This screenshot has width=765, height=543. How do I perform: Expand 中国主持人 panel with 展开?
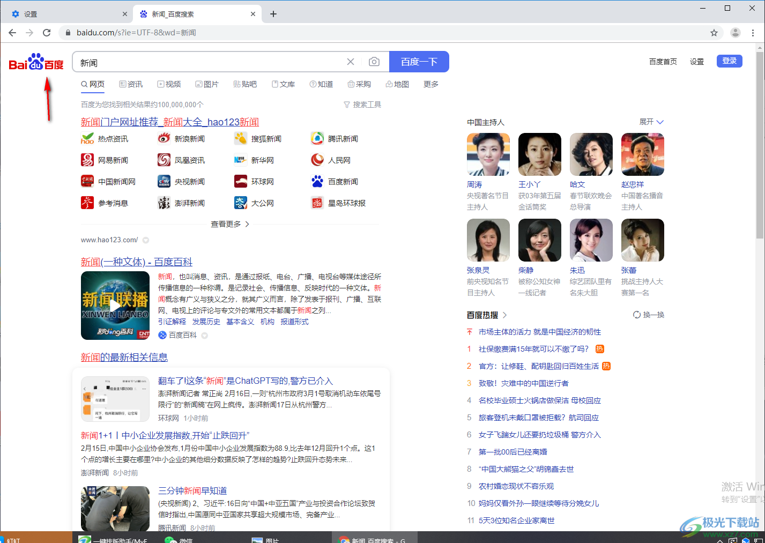click(651, 122)
